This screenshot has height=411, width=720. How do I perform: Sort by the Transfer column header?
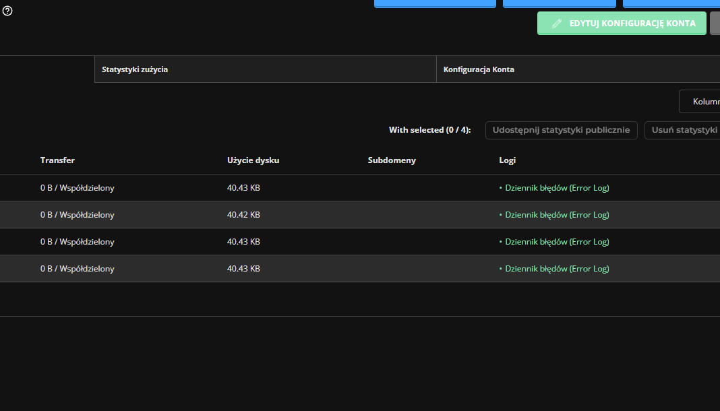click(57, 160)
